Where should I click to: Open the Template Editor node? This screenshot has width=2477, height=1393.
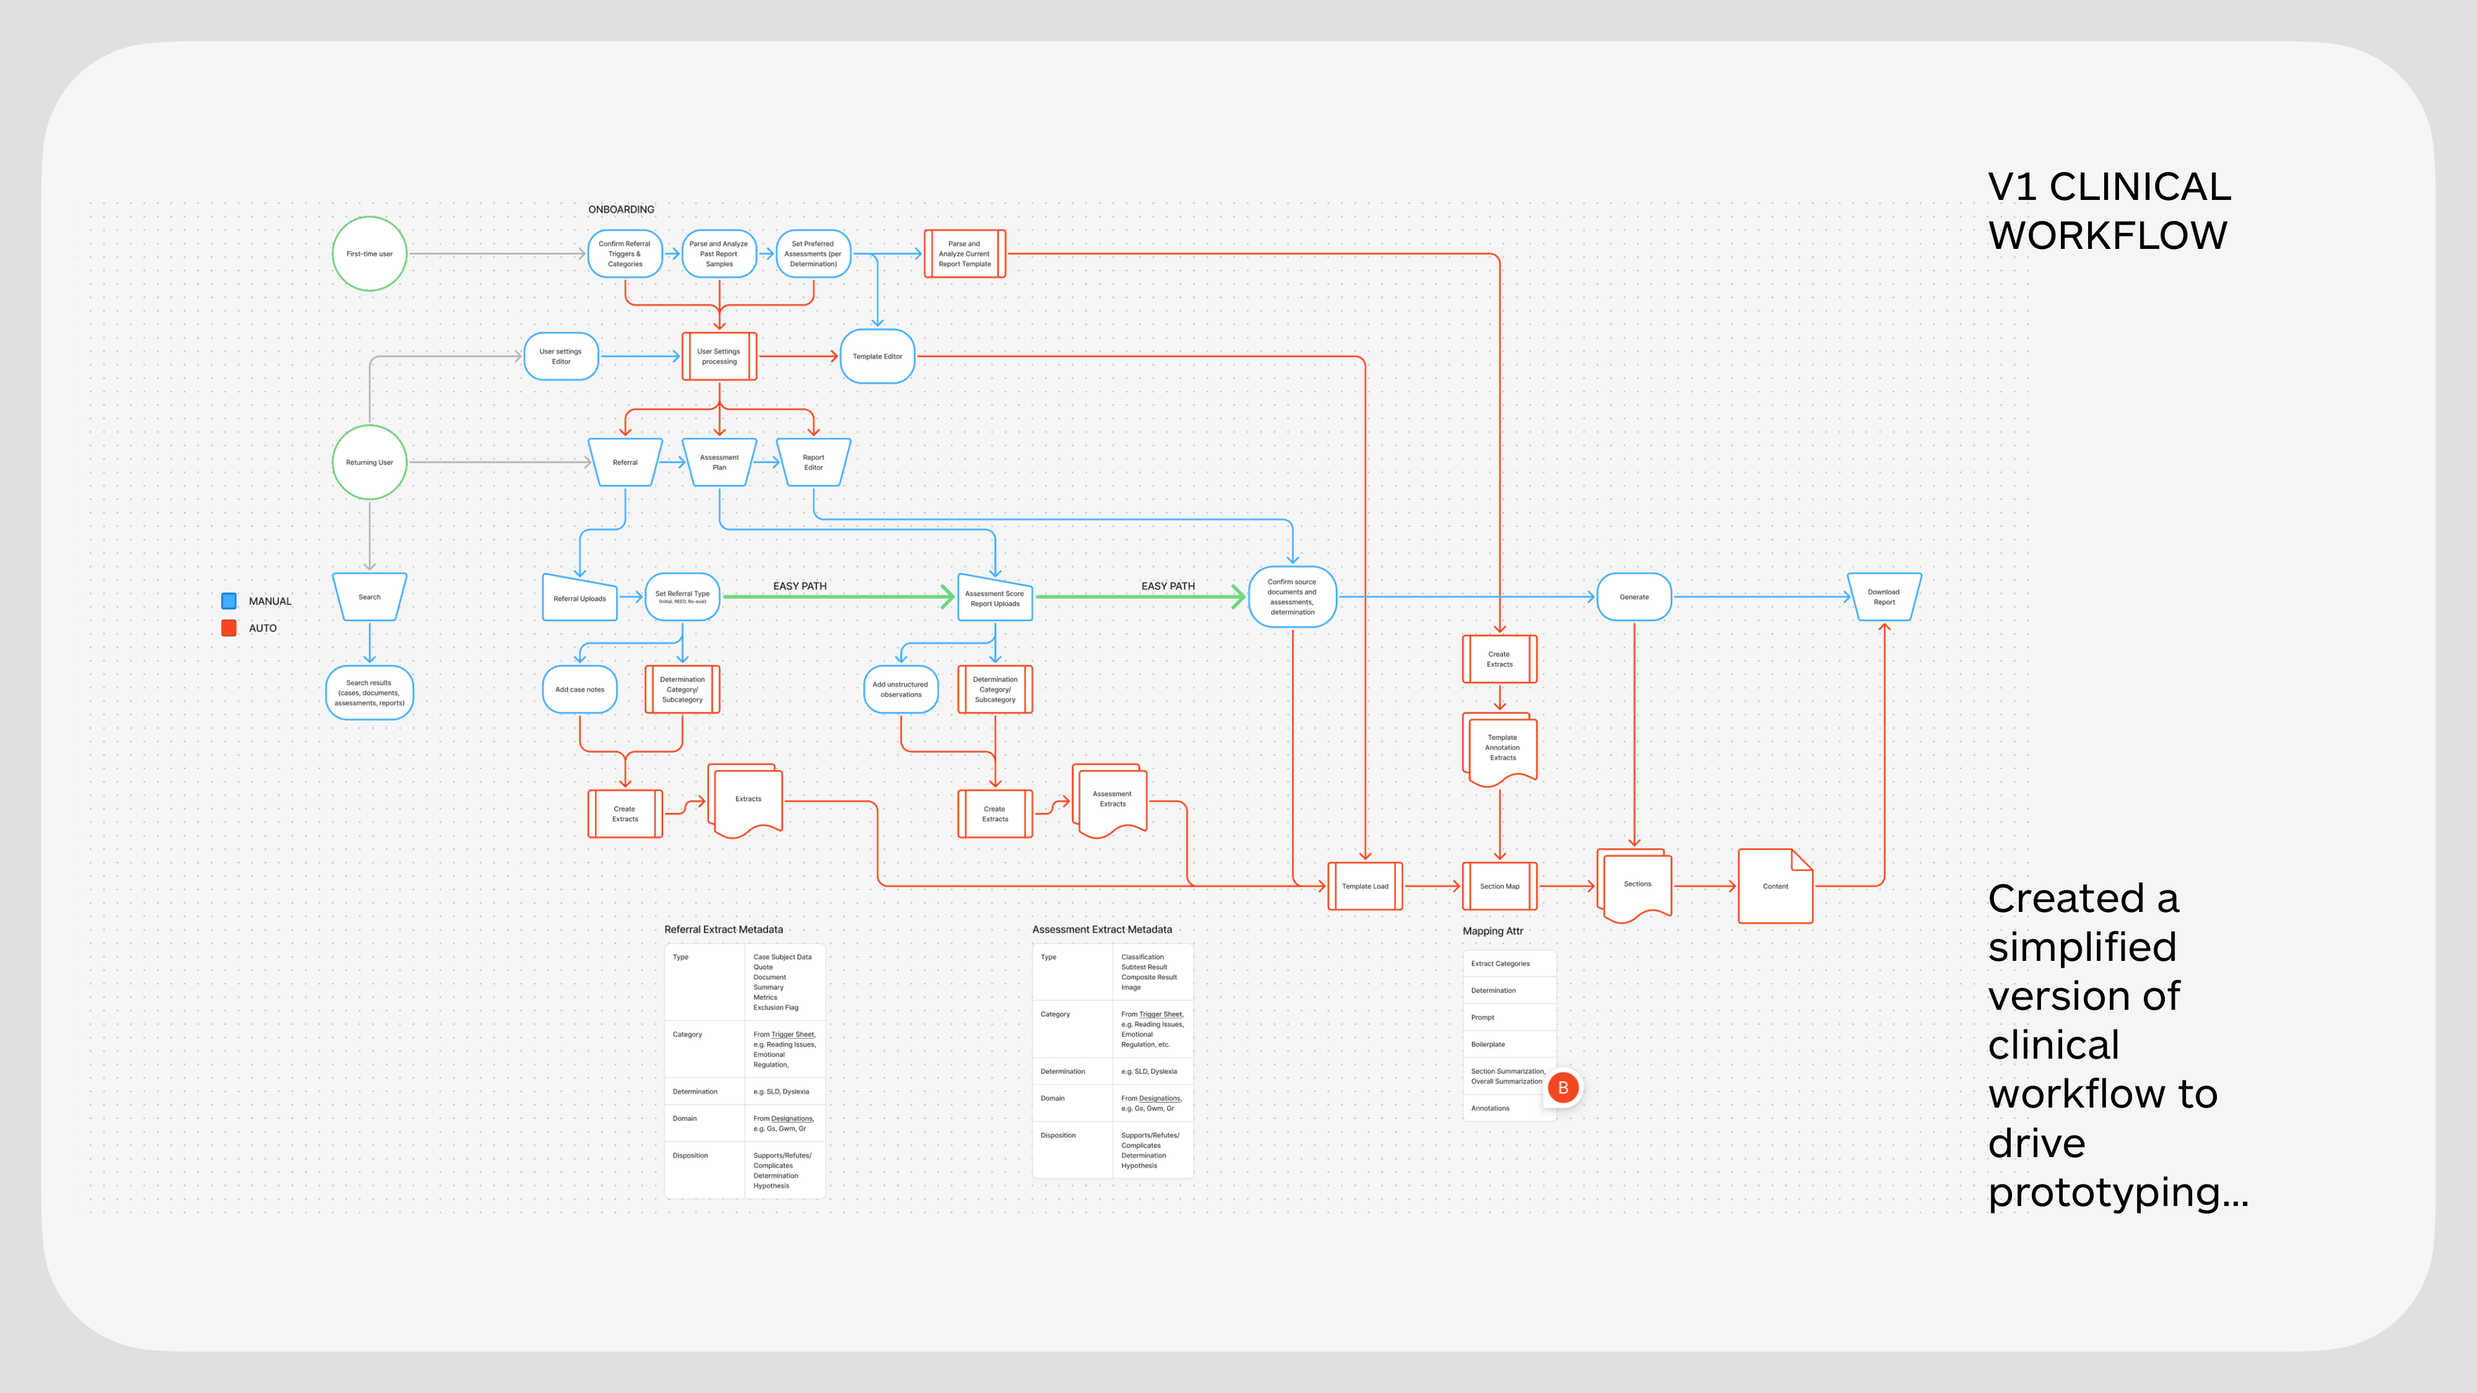pos(876,357)
